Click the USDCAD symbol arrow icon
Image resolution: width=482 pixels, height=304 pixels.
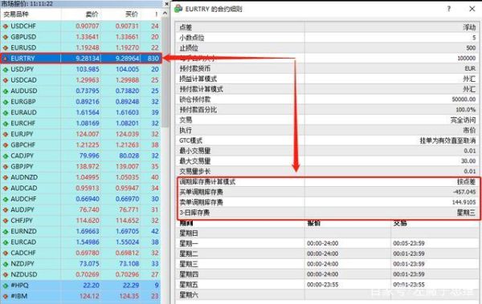6,80
